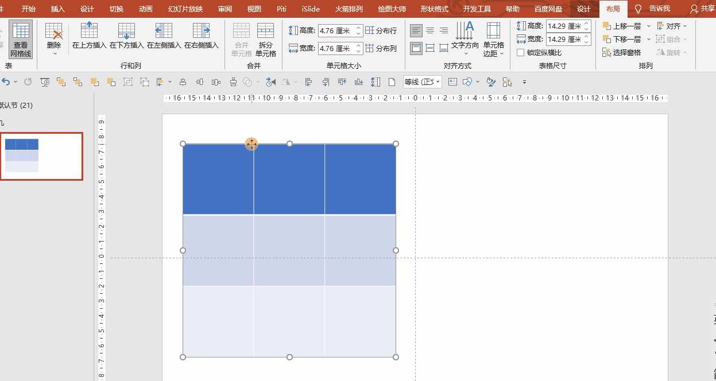Click 在左侧插入 insert column left

164,36
